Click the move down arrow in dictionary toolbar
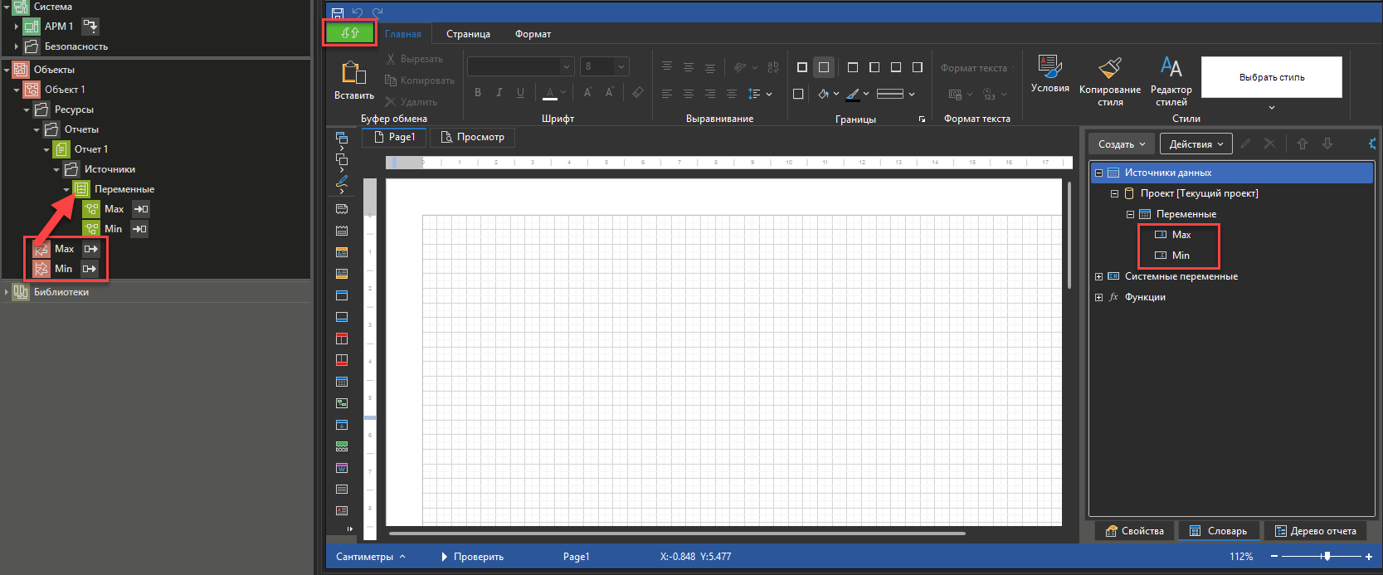 point(1327,144)
